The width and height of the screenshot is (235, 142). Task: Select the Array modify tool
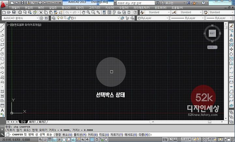231,44
